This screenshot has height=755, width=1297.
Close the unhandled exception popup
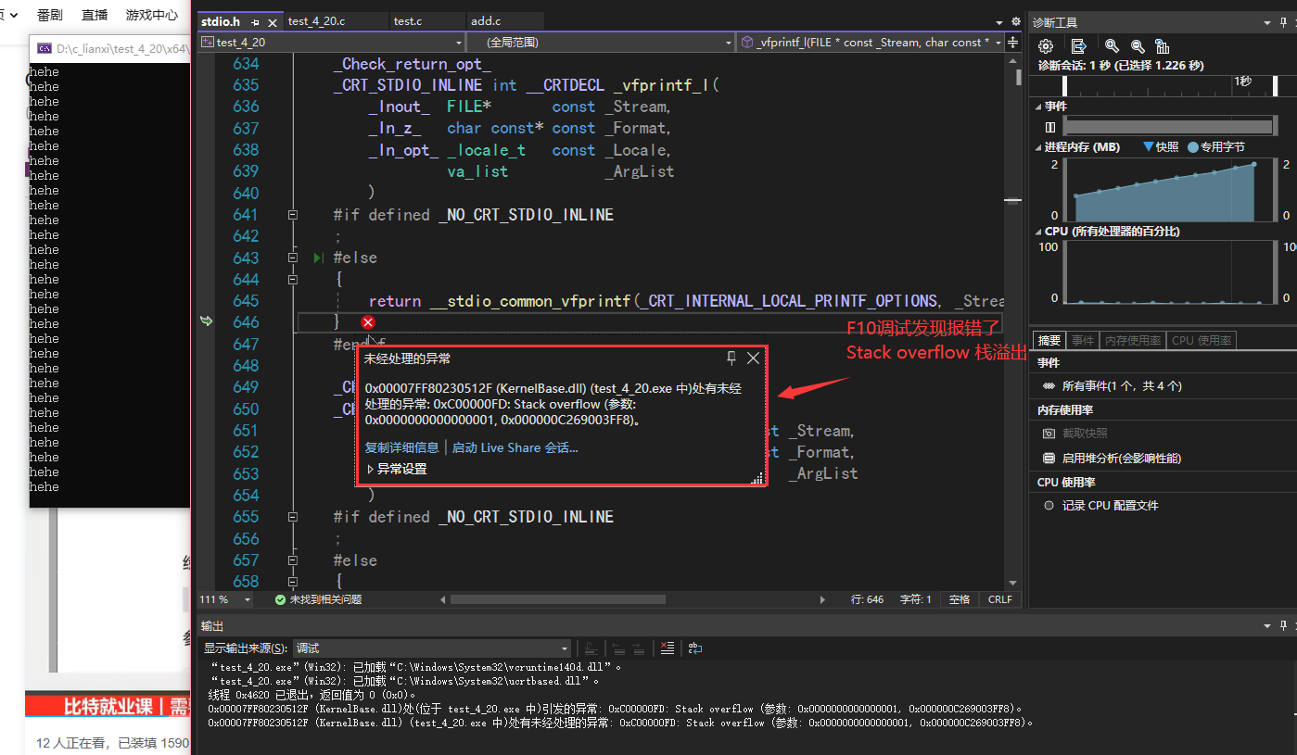coord(753,358)
